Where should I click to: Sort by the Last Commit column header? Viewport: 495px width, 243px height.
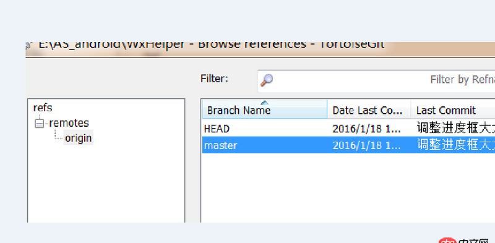453,110
